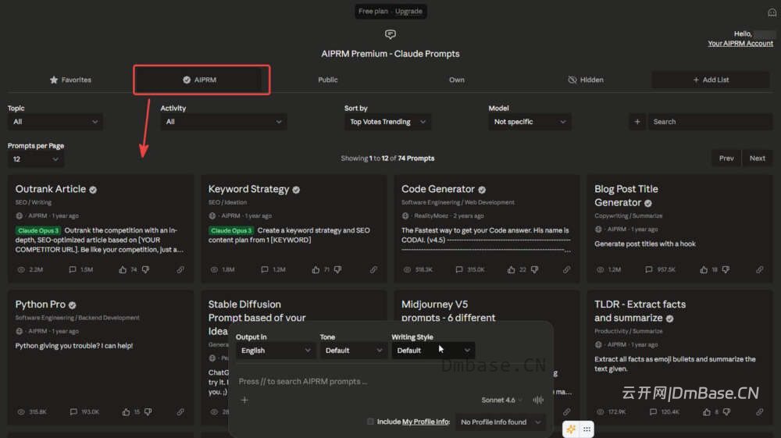Open the TLDR - Extract facts prompt title
This screenshot has width=781, height=438.
tap(640, 311)
